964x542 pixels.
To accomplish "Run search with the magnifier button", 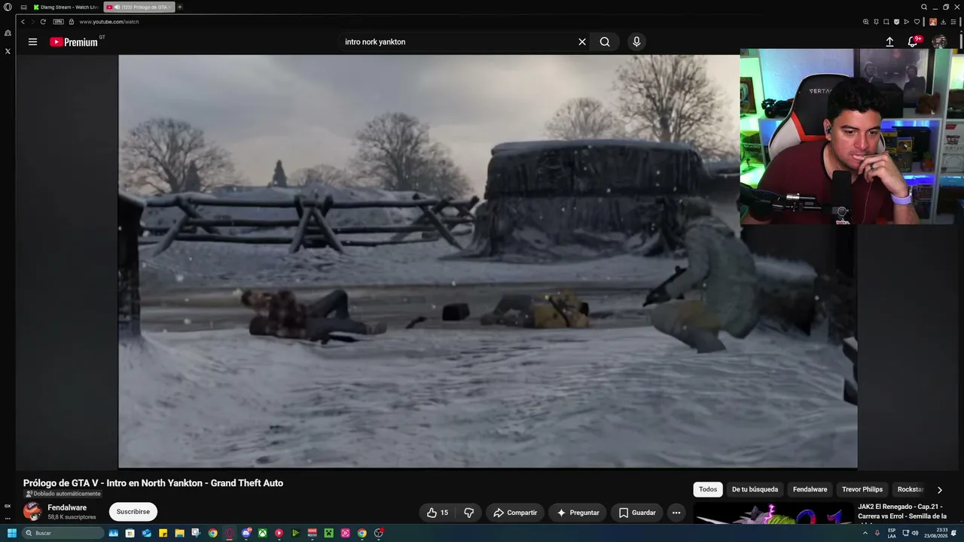I will point(605,42).
